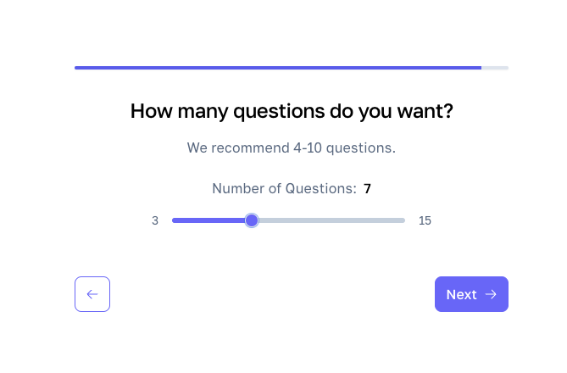Viewport: 567px width, 373px height.
Task: Click the far right end of the slider track
Action: point(403,220)
